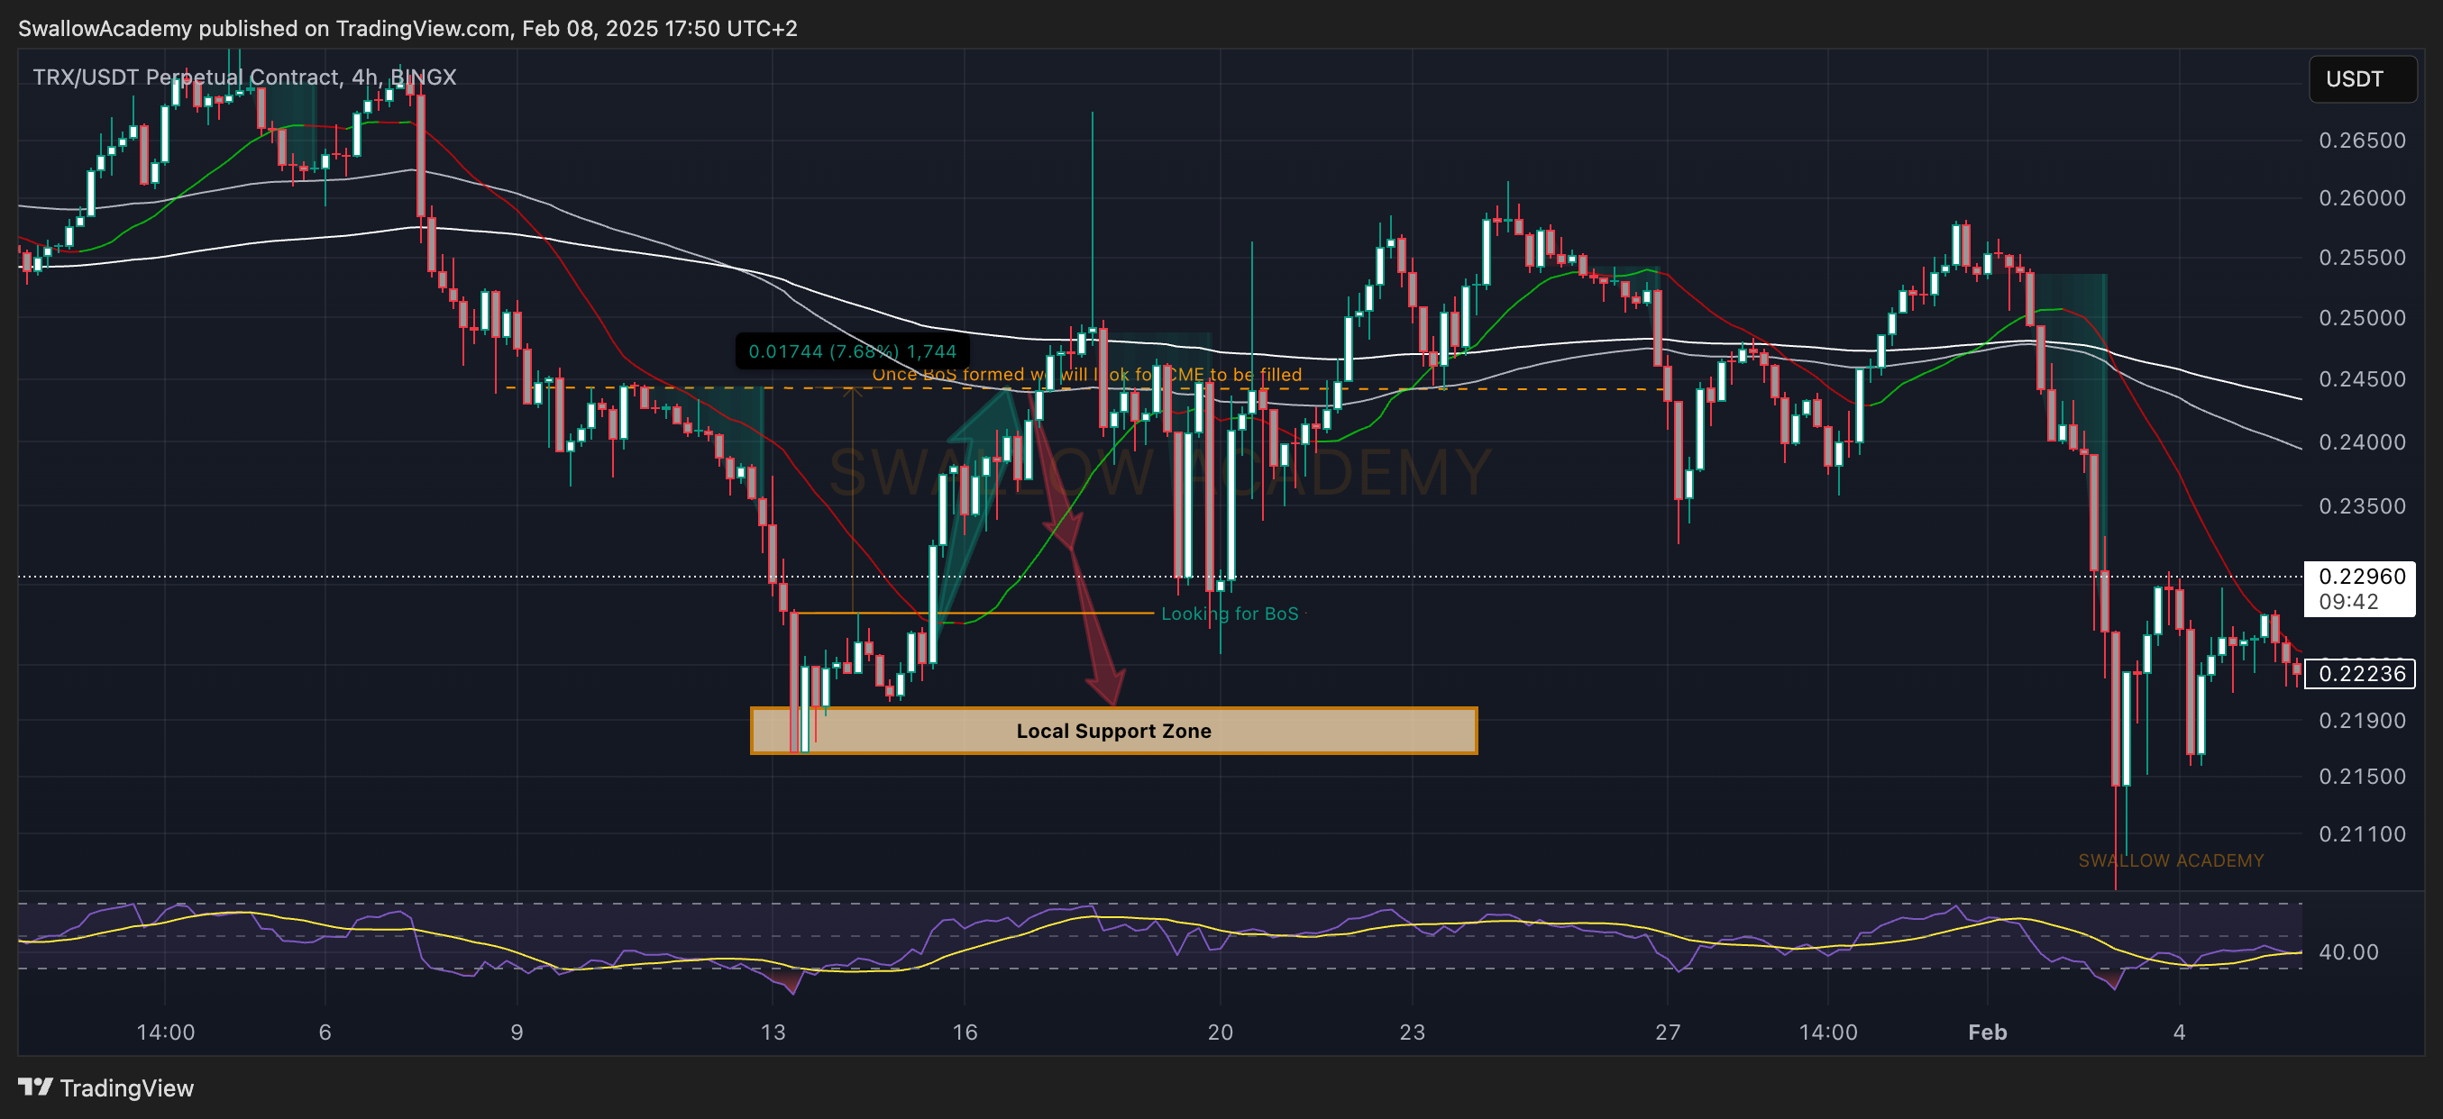Click the TRX/USDT Perpetual Contract title

click(x=244, y=77)
